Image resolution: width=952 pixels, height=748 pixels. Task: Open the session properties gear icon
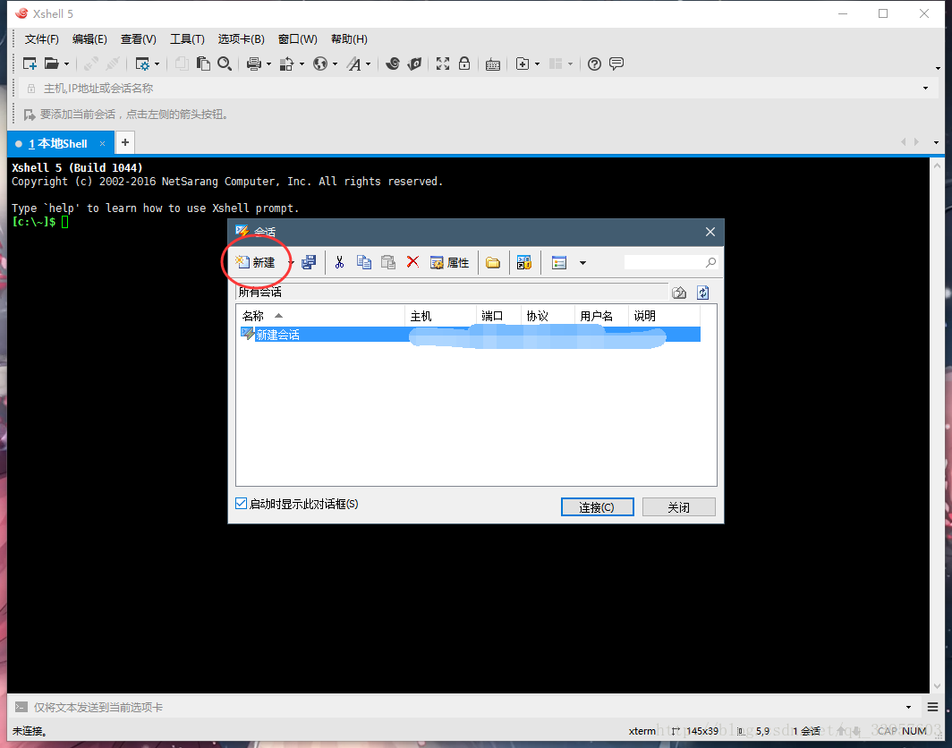142,64
